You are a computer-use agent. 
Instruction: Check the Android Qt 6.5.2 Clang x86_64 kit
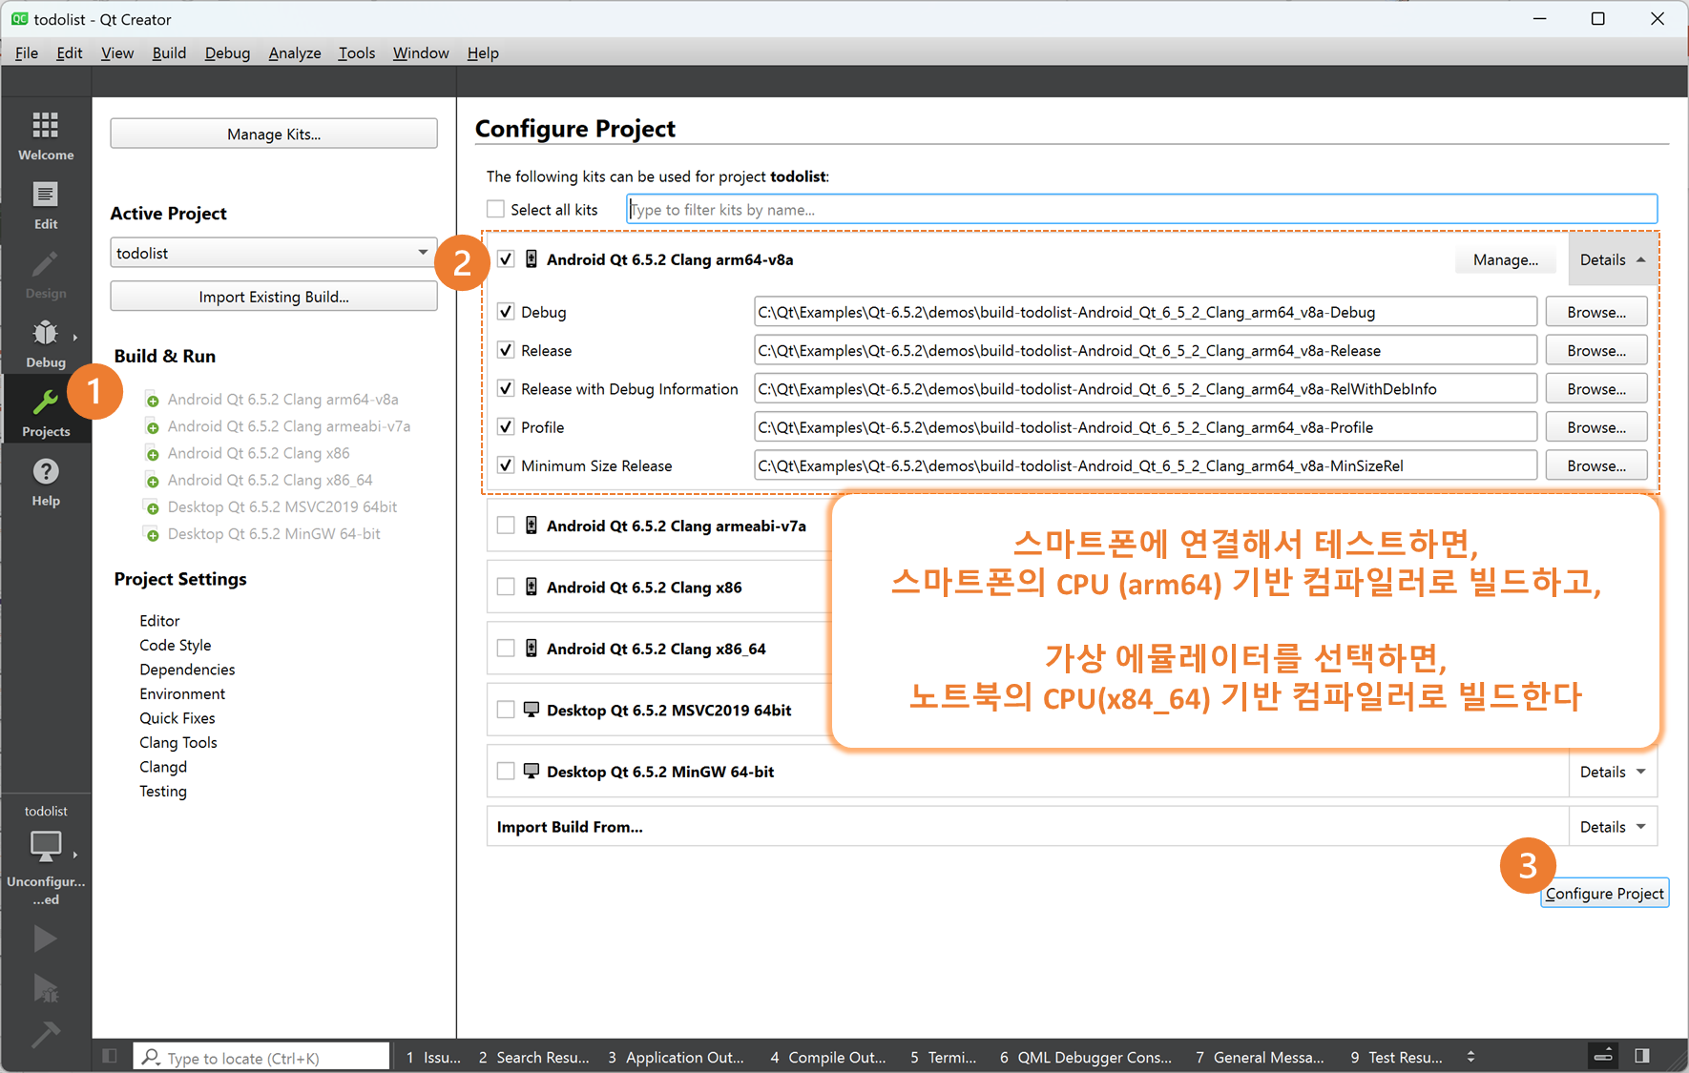506,649
